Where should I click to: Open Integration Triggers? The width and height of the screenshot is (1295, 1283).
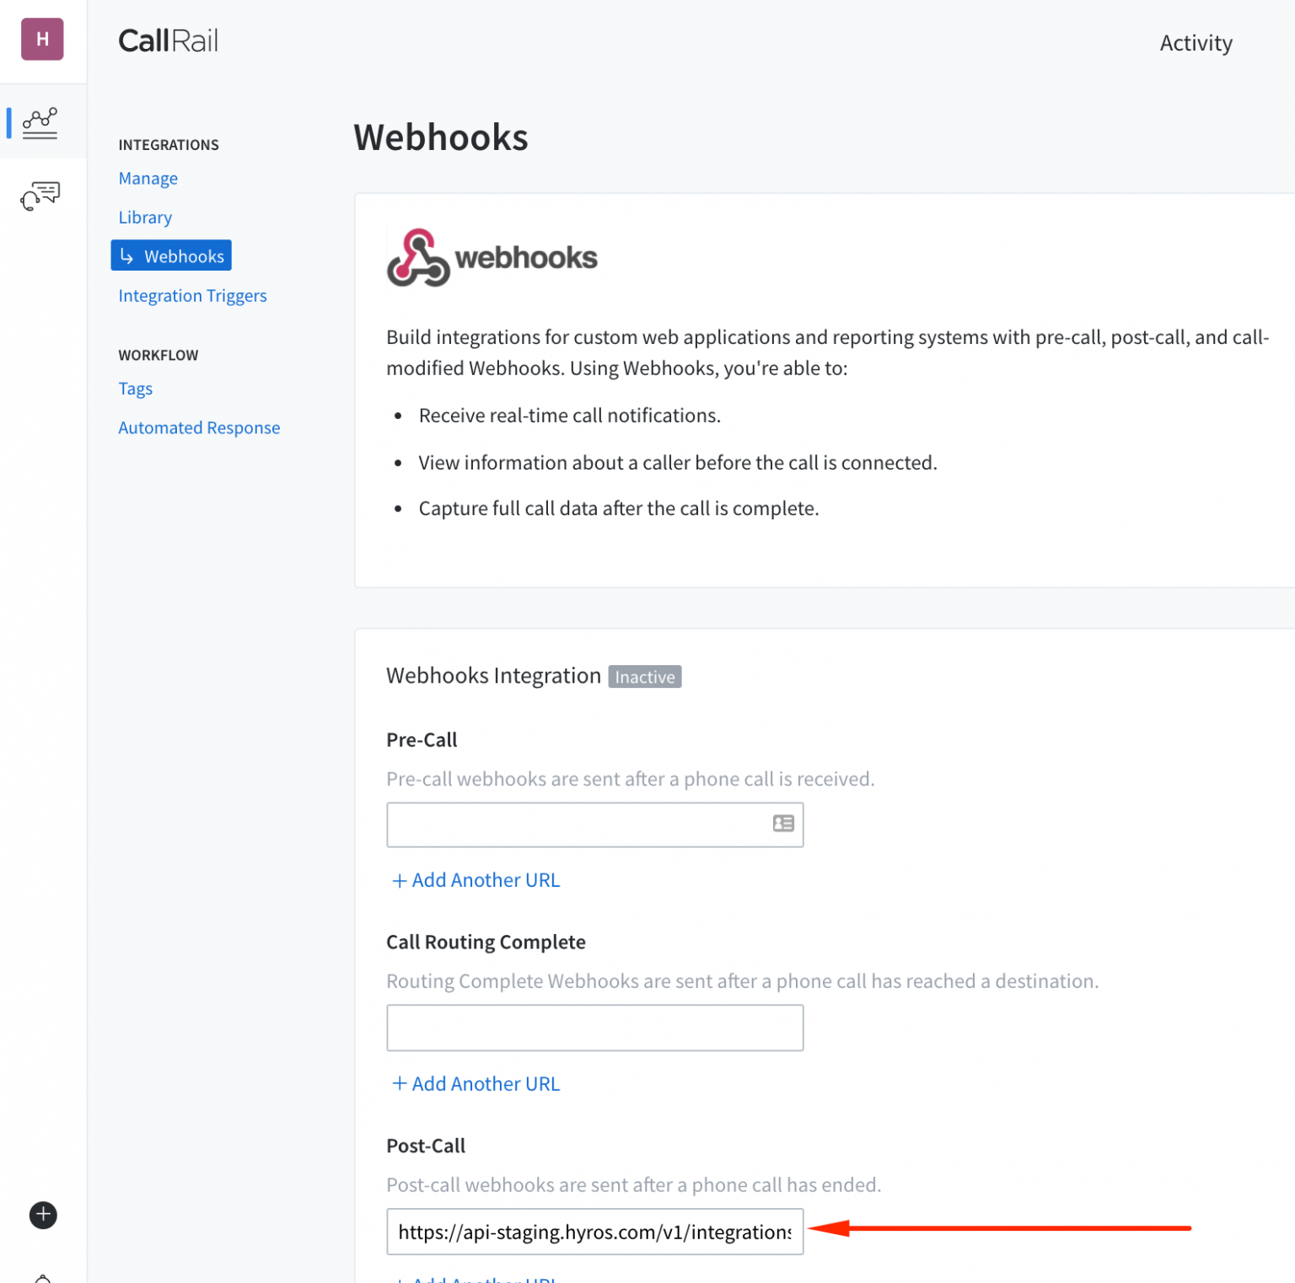[192, 295]
